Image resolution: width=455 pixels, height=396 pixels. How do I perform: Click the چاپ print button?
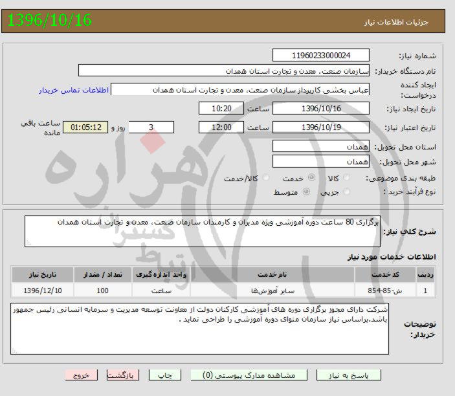pyautogui.click(x=165, y=375)
